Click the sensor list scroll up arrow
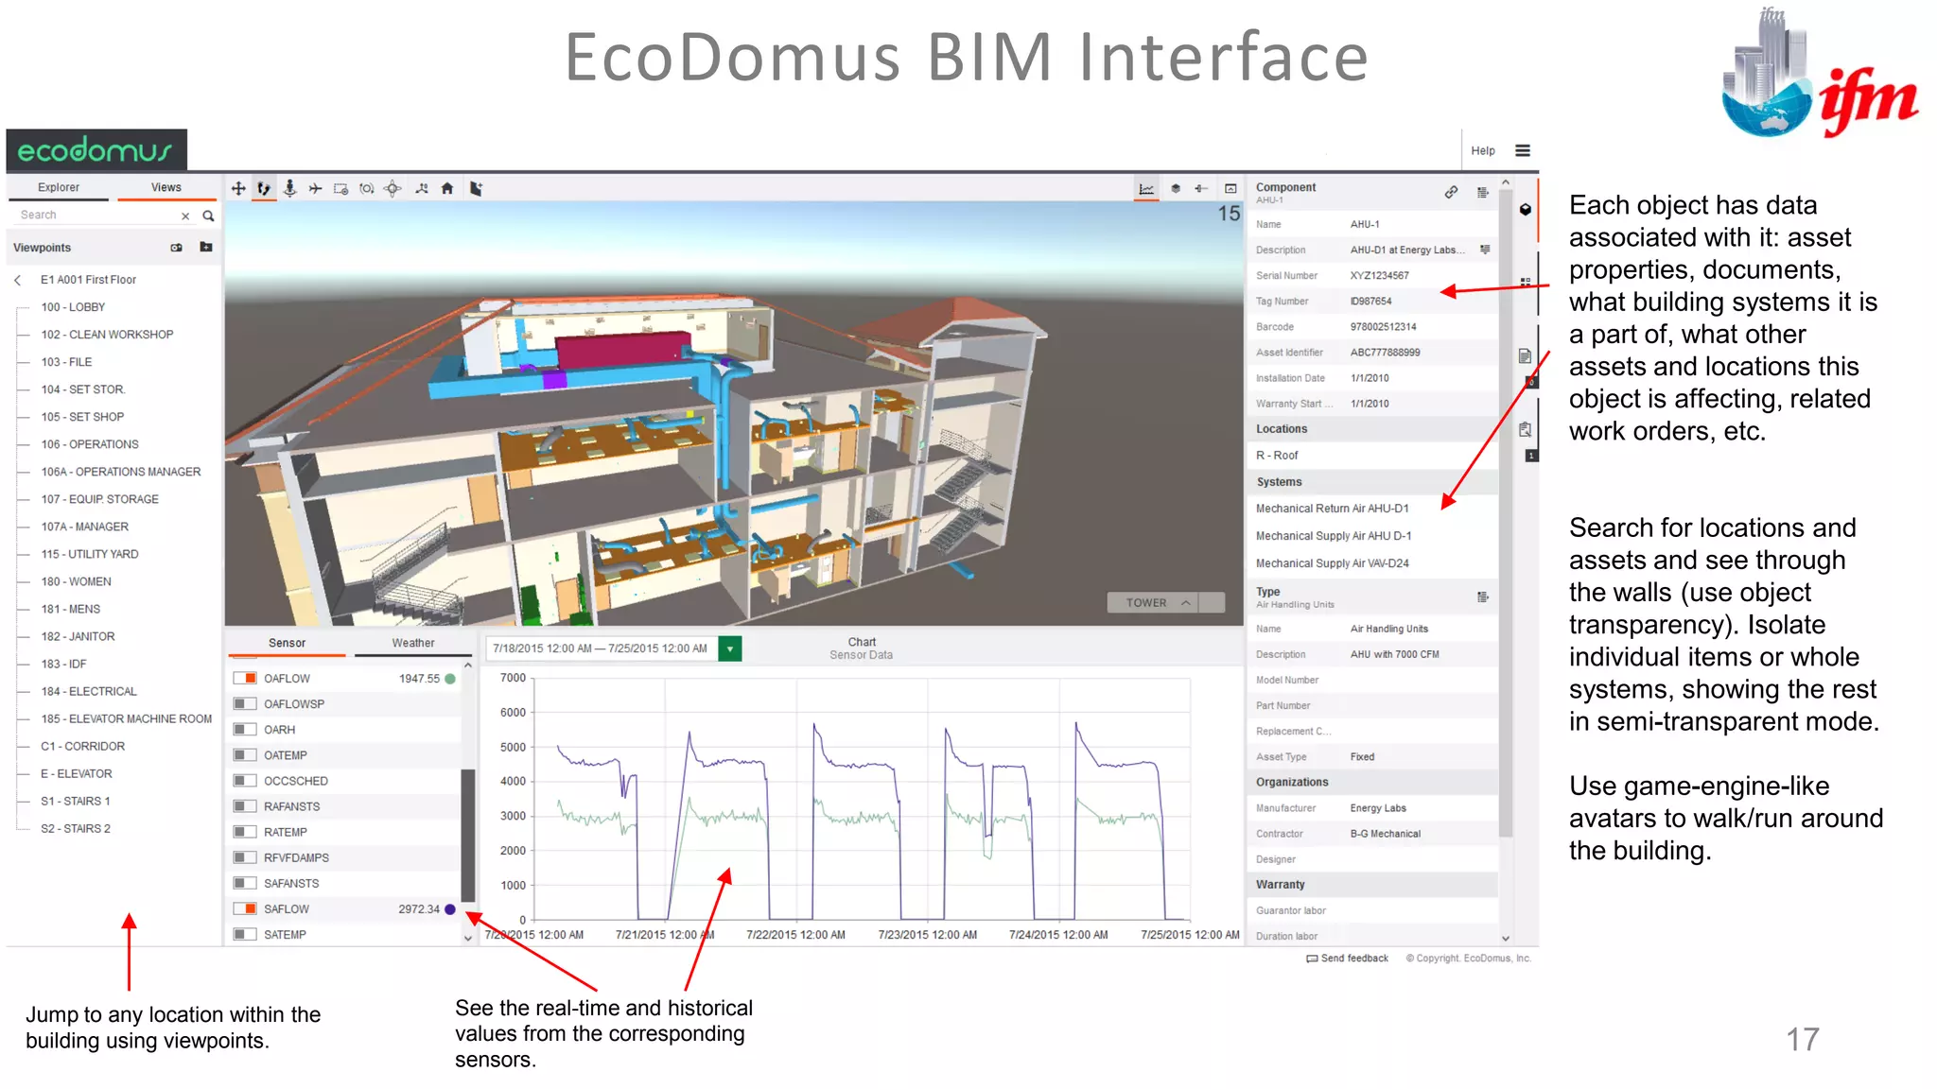The image size is (1937, 1089). coord(467,665)
